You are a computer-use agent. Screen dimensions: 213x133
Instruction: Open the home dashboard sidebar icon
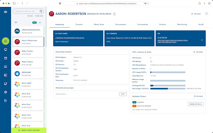6,41
